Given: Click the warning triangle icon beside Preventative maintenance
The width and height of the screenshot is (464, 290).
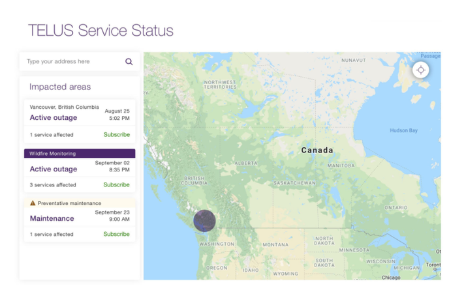Looking at the screenshot, I should click(33, 203).
